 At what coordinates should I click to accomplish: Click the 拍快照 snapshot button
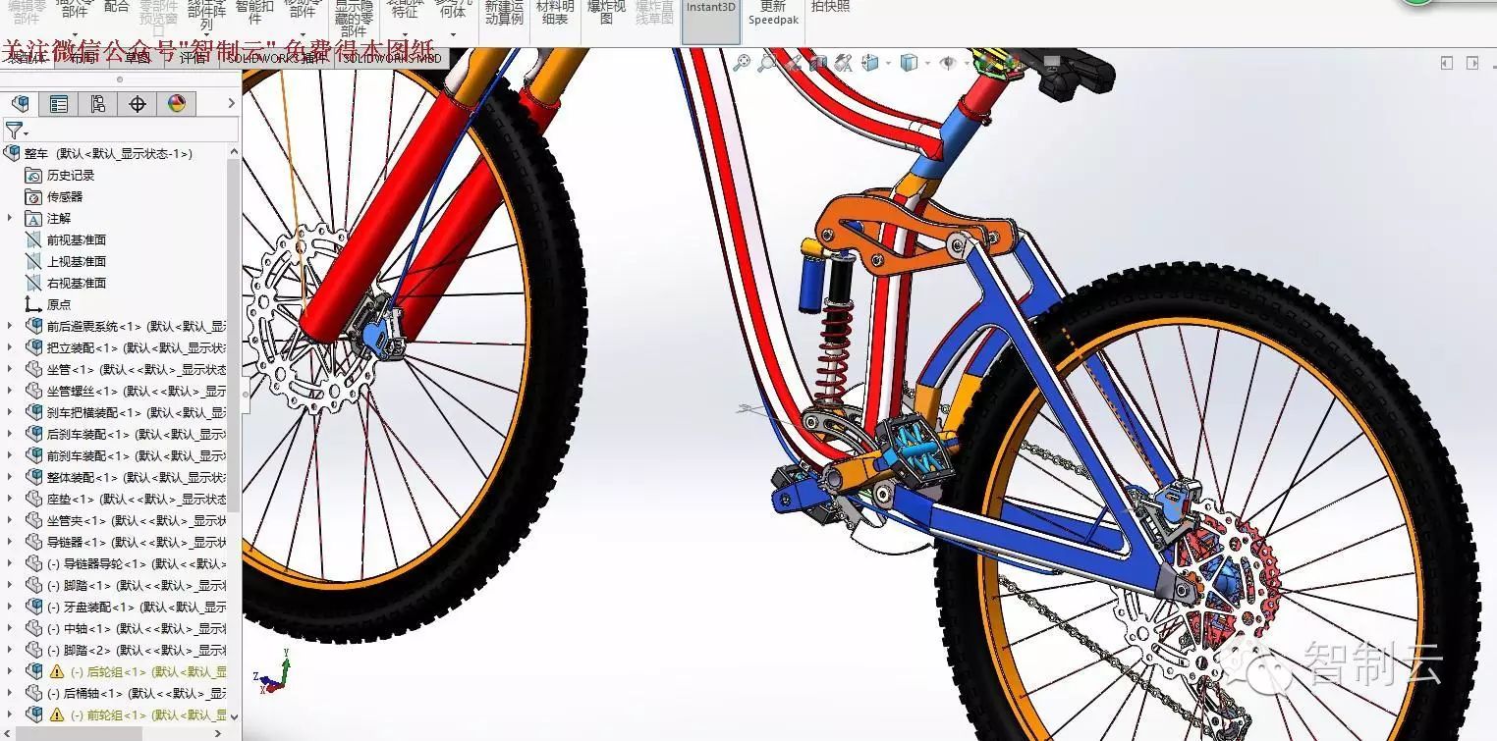click(830, 8)
